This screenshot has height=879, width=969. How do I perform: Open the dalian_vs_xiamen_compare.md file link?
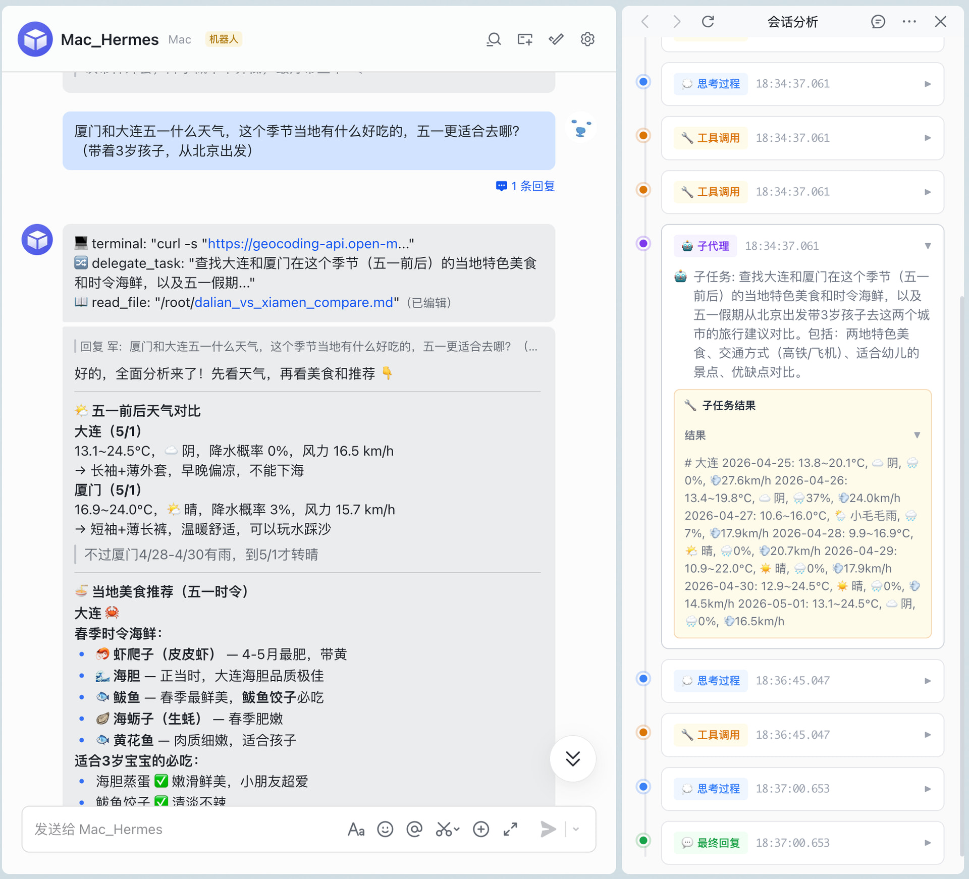pos(293,302)
